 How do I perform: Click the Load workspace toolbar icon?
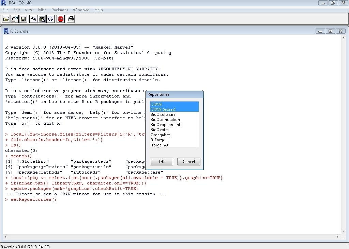[x=14, y=19]
